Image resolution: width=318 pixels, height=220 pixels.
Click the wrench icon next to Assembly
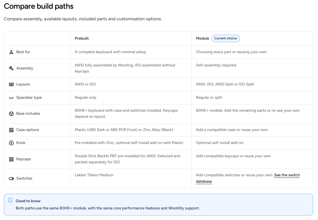tap(11, 68)
